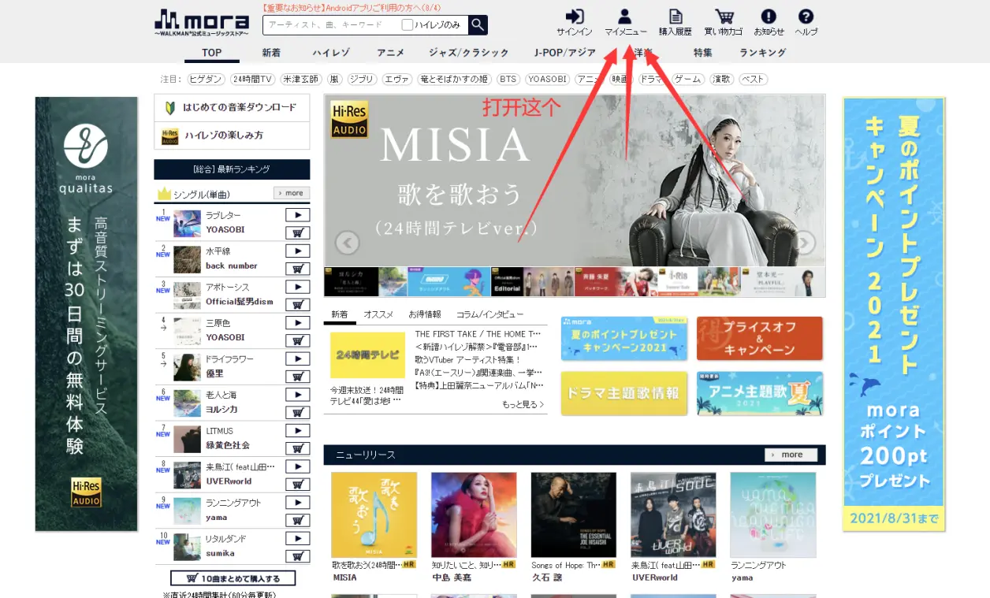Show previous banner slide arrow

[x=347, y=242]
